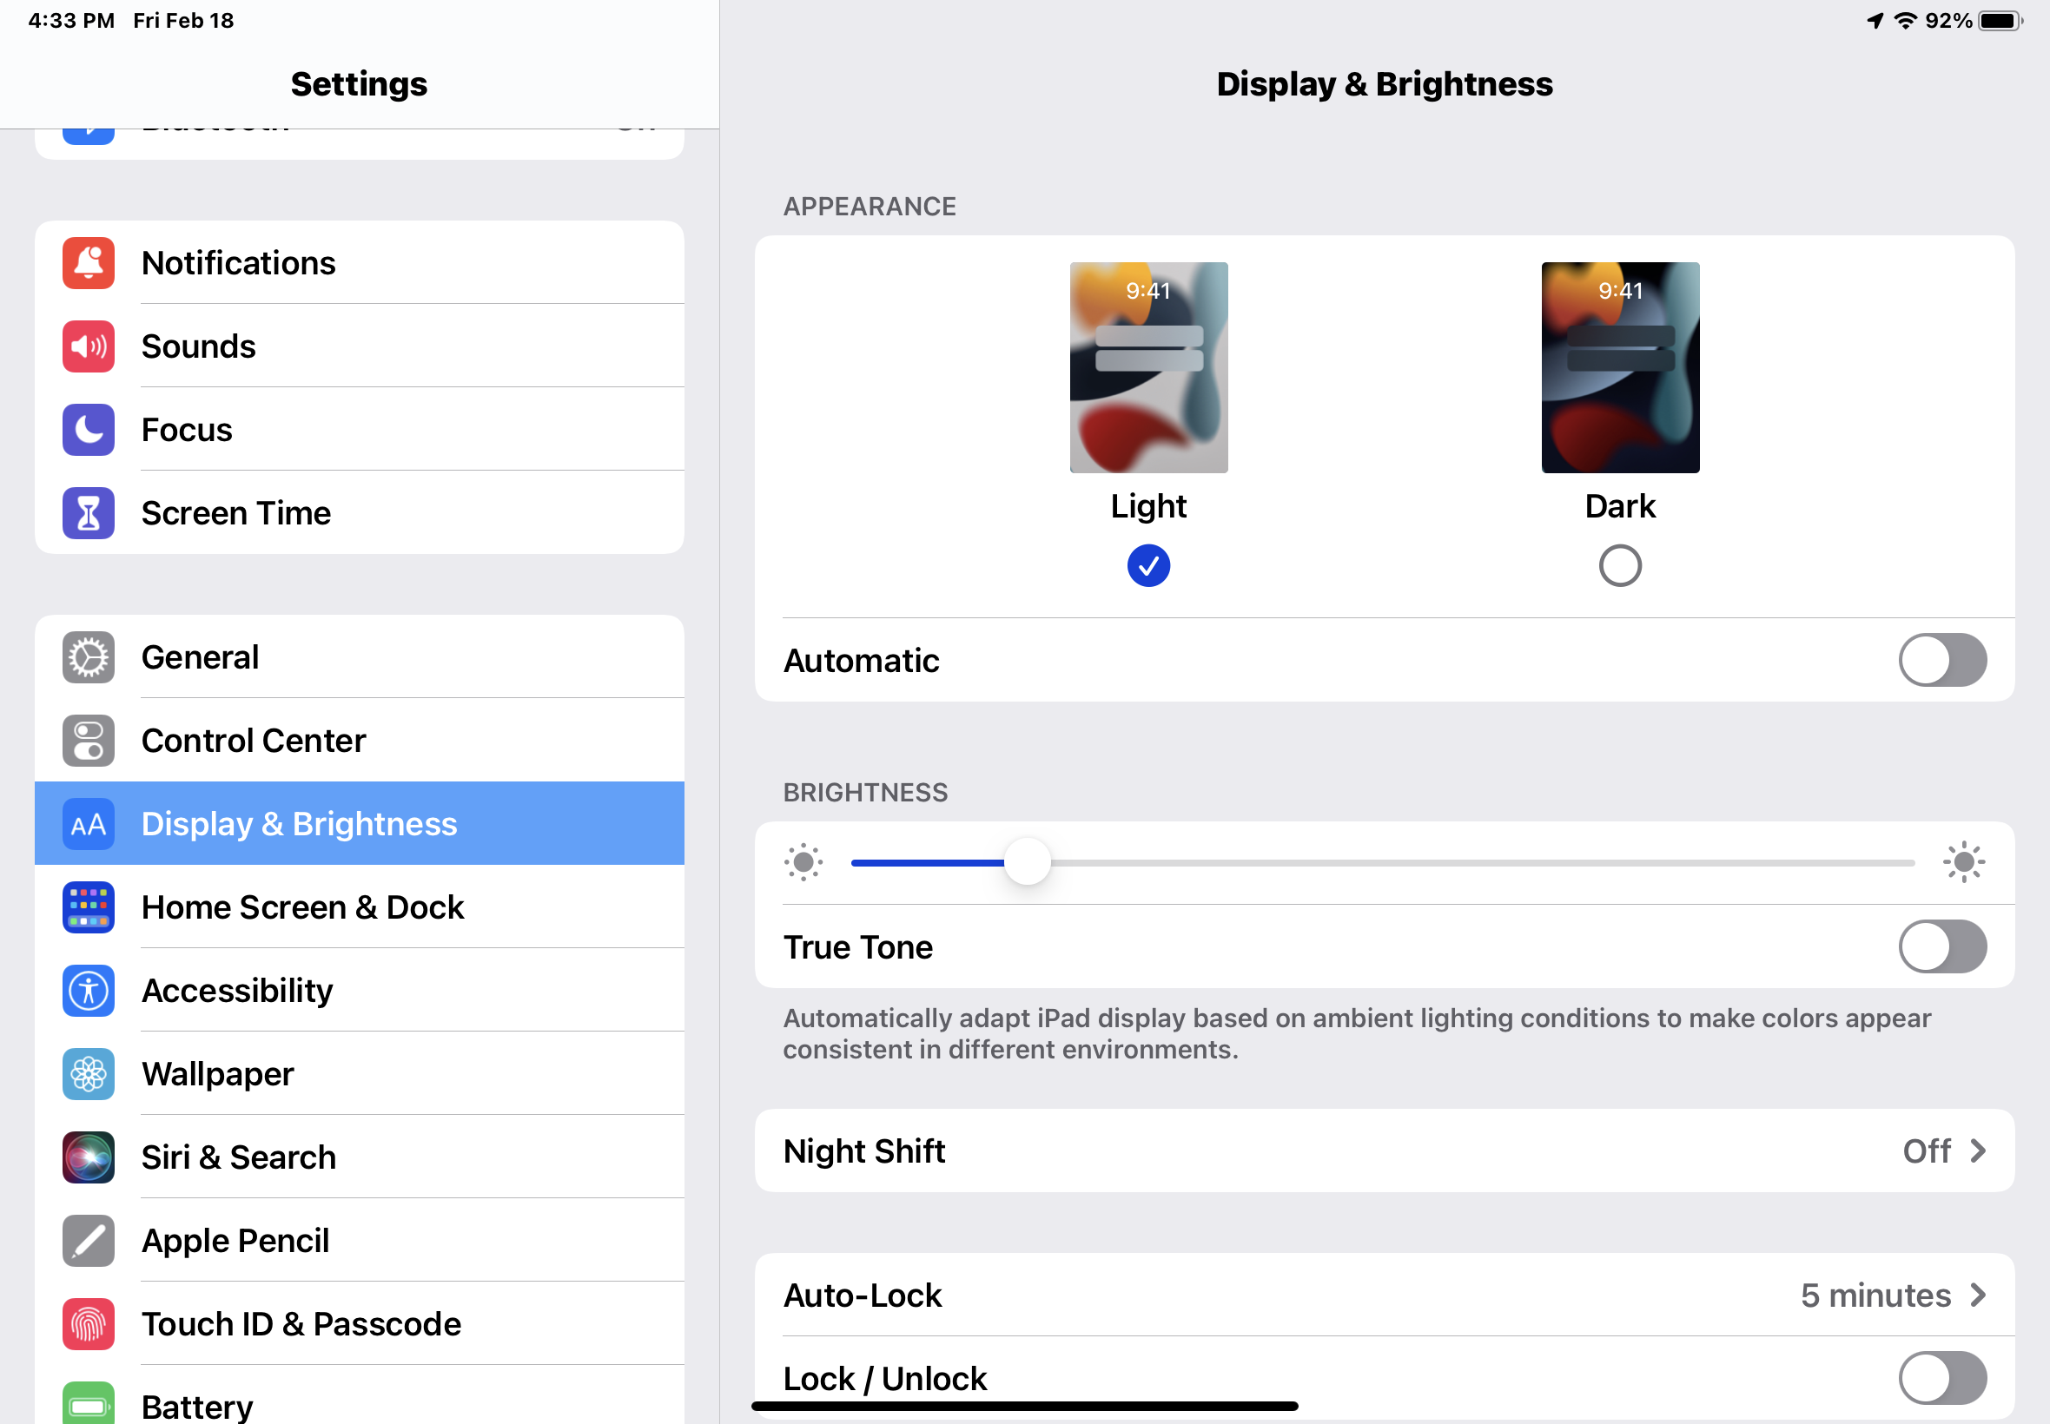
Task: Click the Sounds speaker icon
Action: (89, 346)
